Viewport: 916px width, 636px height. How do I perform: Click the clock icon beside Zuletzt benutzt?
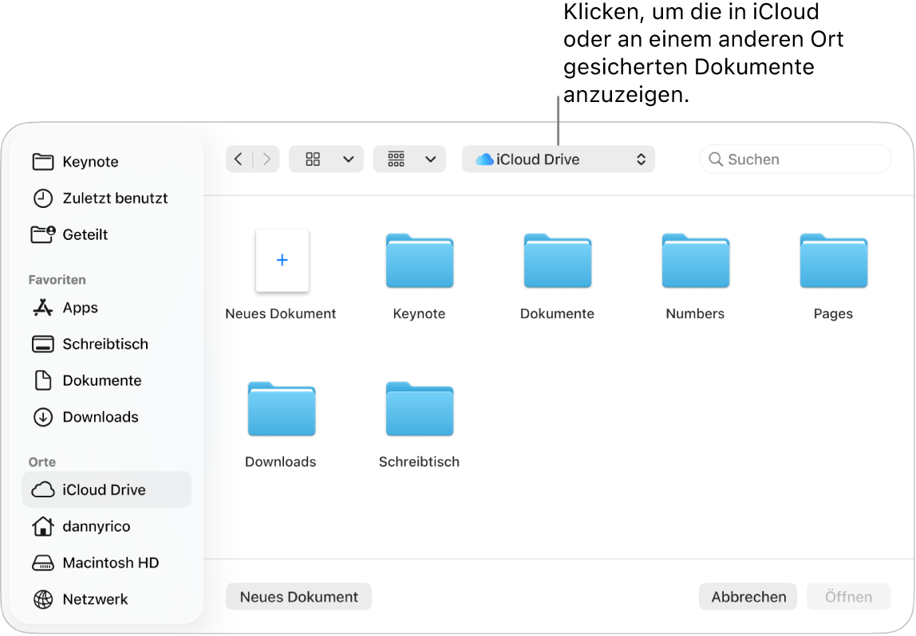42,198
